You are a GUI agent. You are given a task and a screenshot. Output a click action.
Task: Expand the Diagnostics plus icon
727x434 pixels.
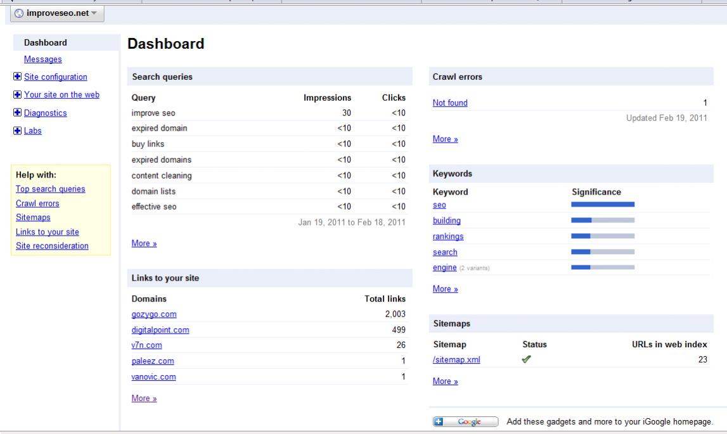(x=17, y=113)
